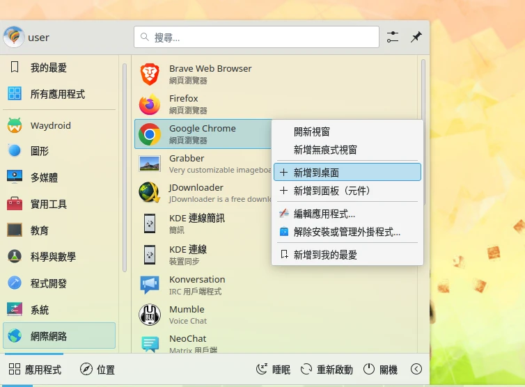Image resolution: width=525 pixels, height=387 pixels.
Task: Click the Google Chrome name text
Action: pyautogui.click(x=202, y=128)
